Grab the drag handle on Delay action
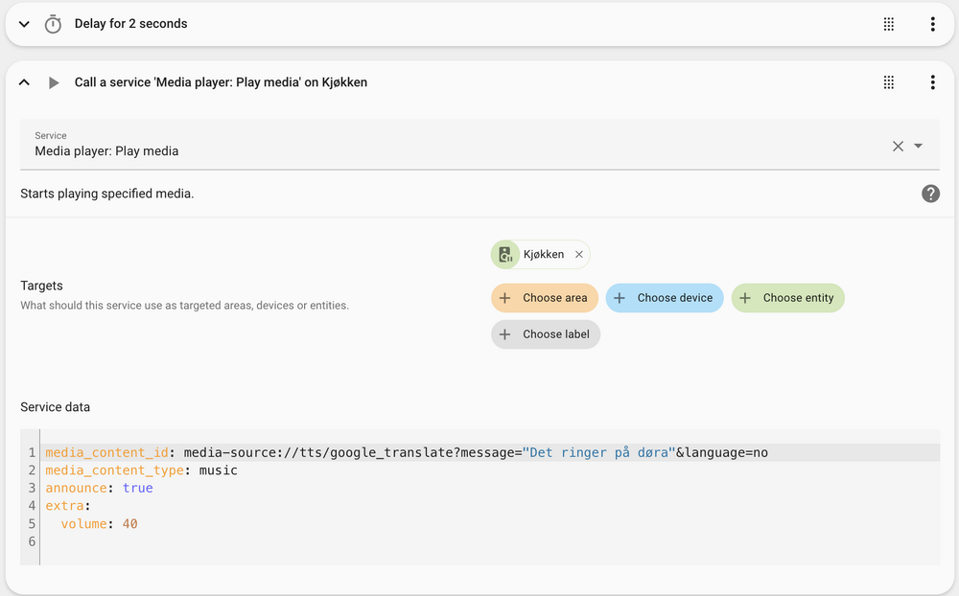Image resolution: width=959 pixels, height=596 pixels. pyautogui.click(x=889, y=24)
